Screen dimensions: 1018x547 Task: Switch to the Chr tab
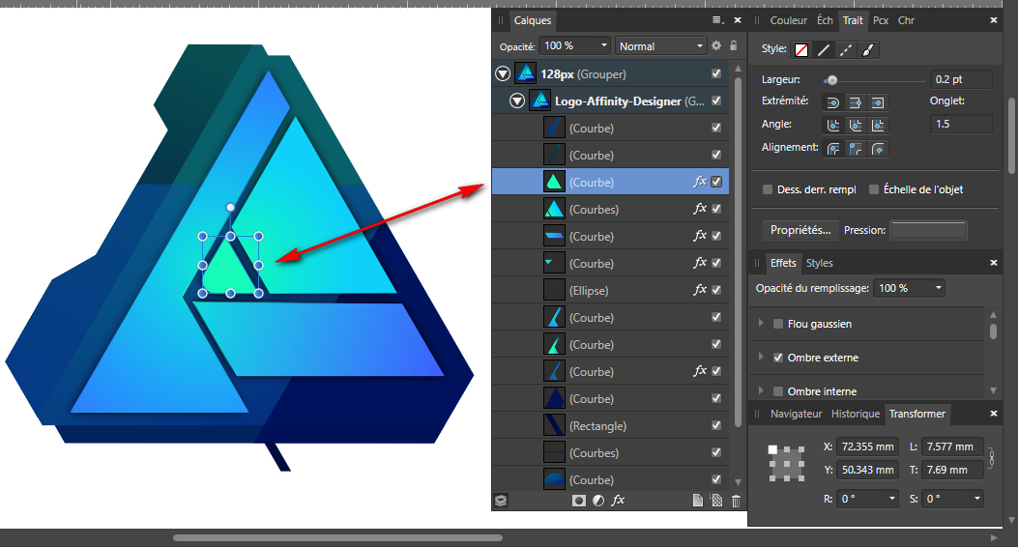pyautogui.click(x=906, y=20)
